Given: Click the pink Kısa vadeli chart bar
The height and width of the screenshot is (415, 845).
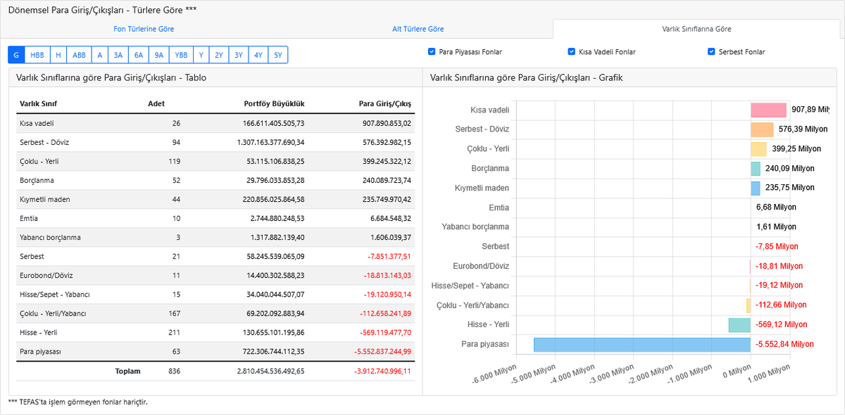Looking at the screenshot, I should pos(768,110).
